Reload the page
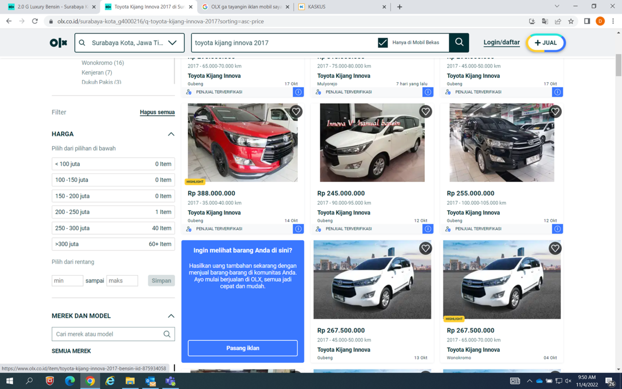 click(35, 21)
